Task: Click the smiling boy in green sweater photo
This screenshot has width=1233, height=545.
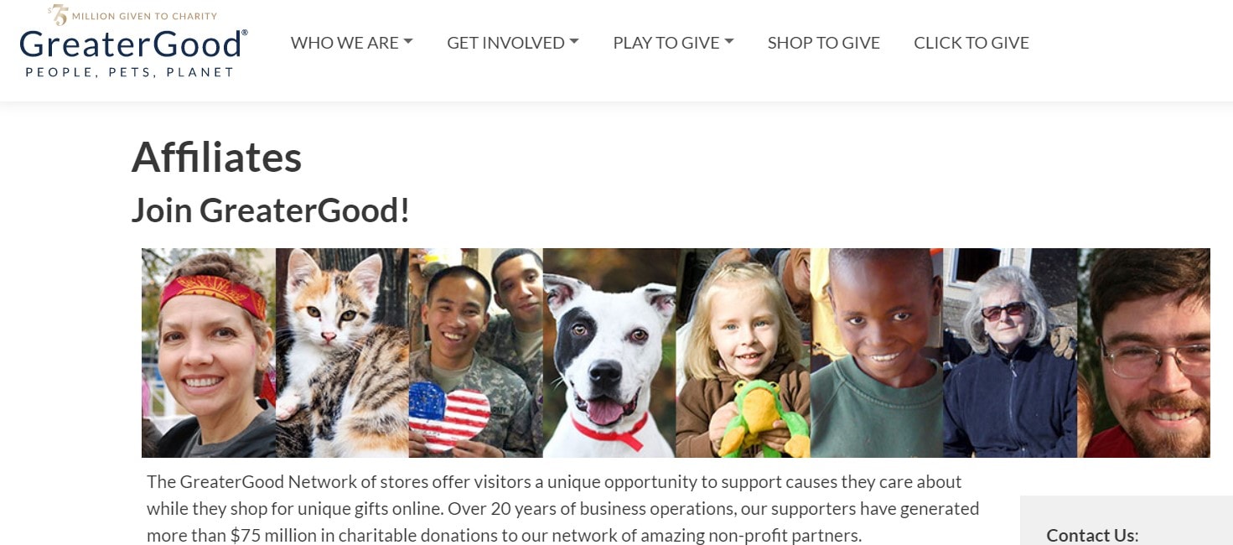Action: click(x=877, y=353)
